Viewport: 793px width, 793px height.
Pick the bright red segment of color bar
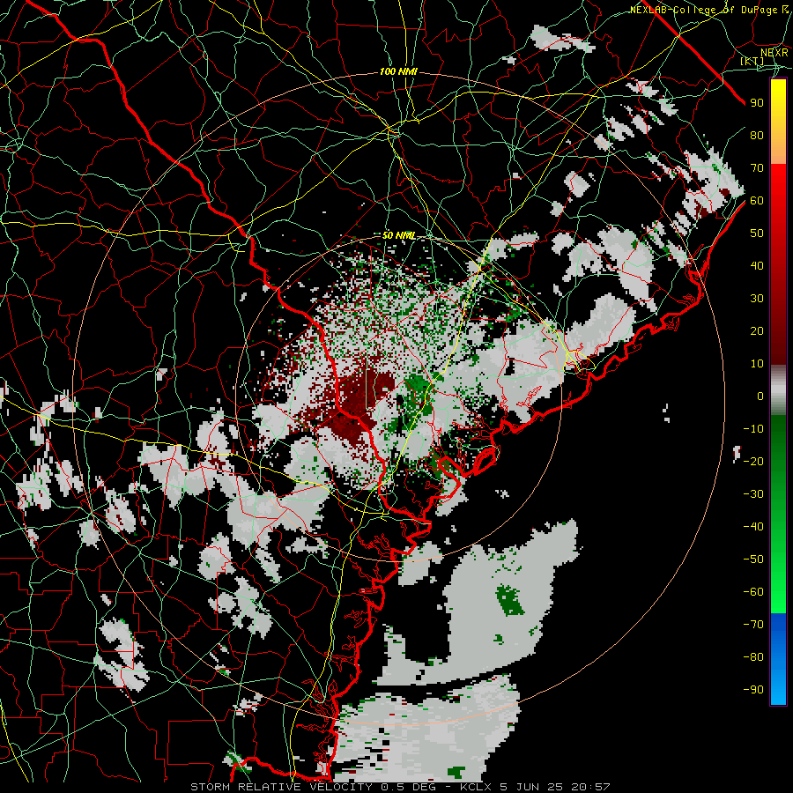pyautogui.click(x=778, y=182)
